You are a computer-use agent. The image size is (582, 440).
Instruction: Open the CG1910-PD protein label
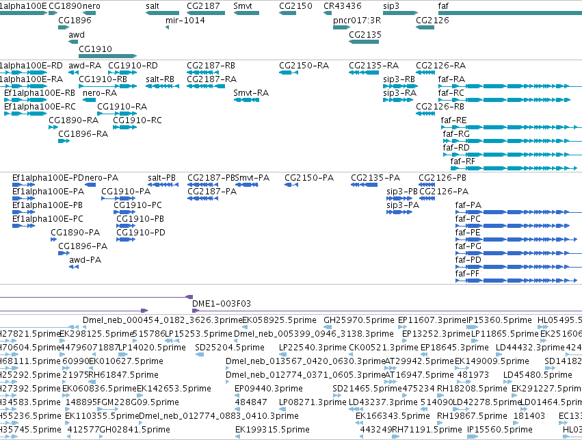tap(141, 233)
